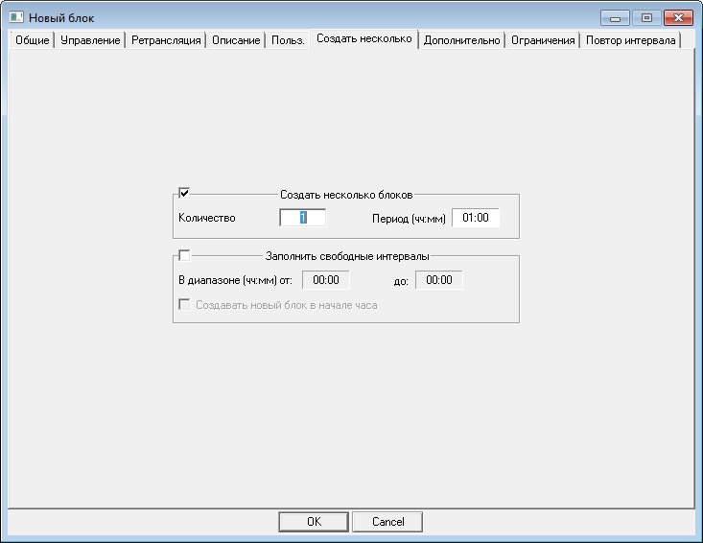Open the Польз. tab
Image resolution: width=703 pixels, height=543 pixels.
click(288, 40)
